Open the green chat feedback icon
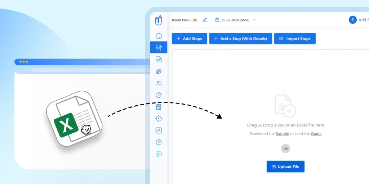 click(x=159, y=154)
